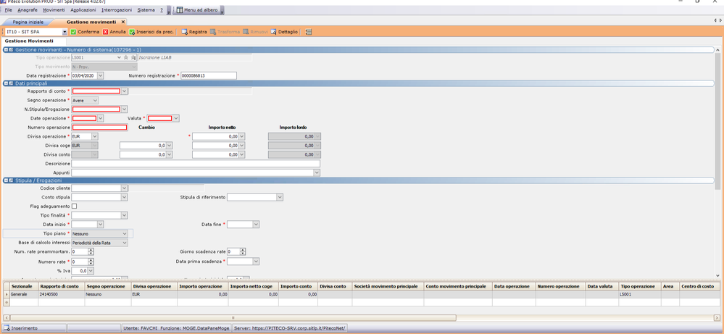Close the Gestione movimenti tab

click(122, 22)
